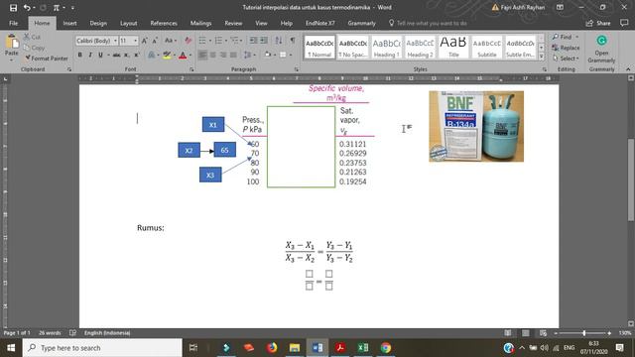
Task: Open Find dropdown arrow
Action: [x=576, y=37]
